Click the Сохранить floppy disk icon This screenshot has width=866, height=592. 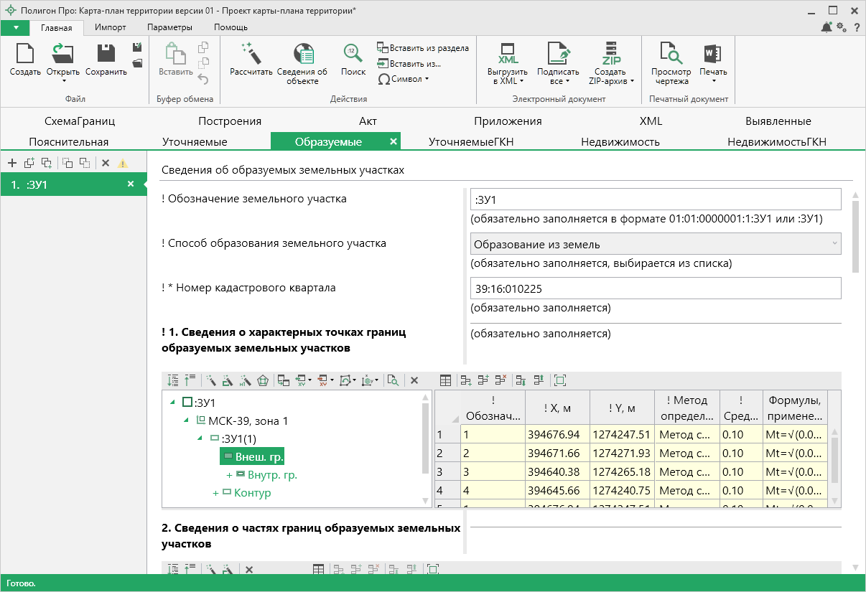click(106, 54)
